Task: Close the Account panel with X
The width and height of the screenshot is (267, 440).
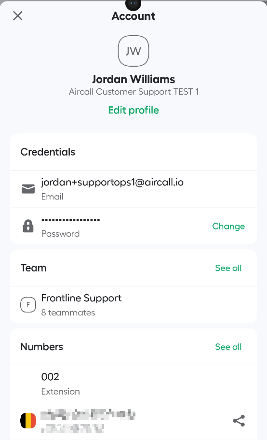Action: [x=18, y=16]
